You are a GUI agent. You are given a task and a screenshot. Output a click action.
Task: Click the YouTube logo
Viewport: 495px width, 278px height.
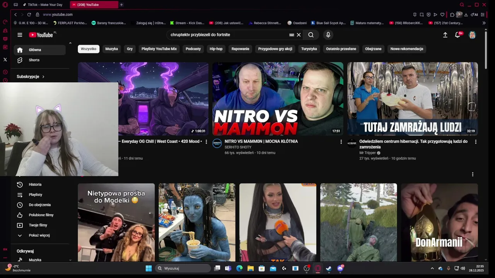pos(41,35)
